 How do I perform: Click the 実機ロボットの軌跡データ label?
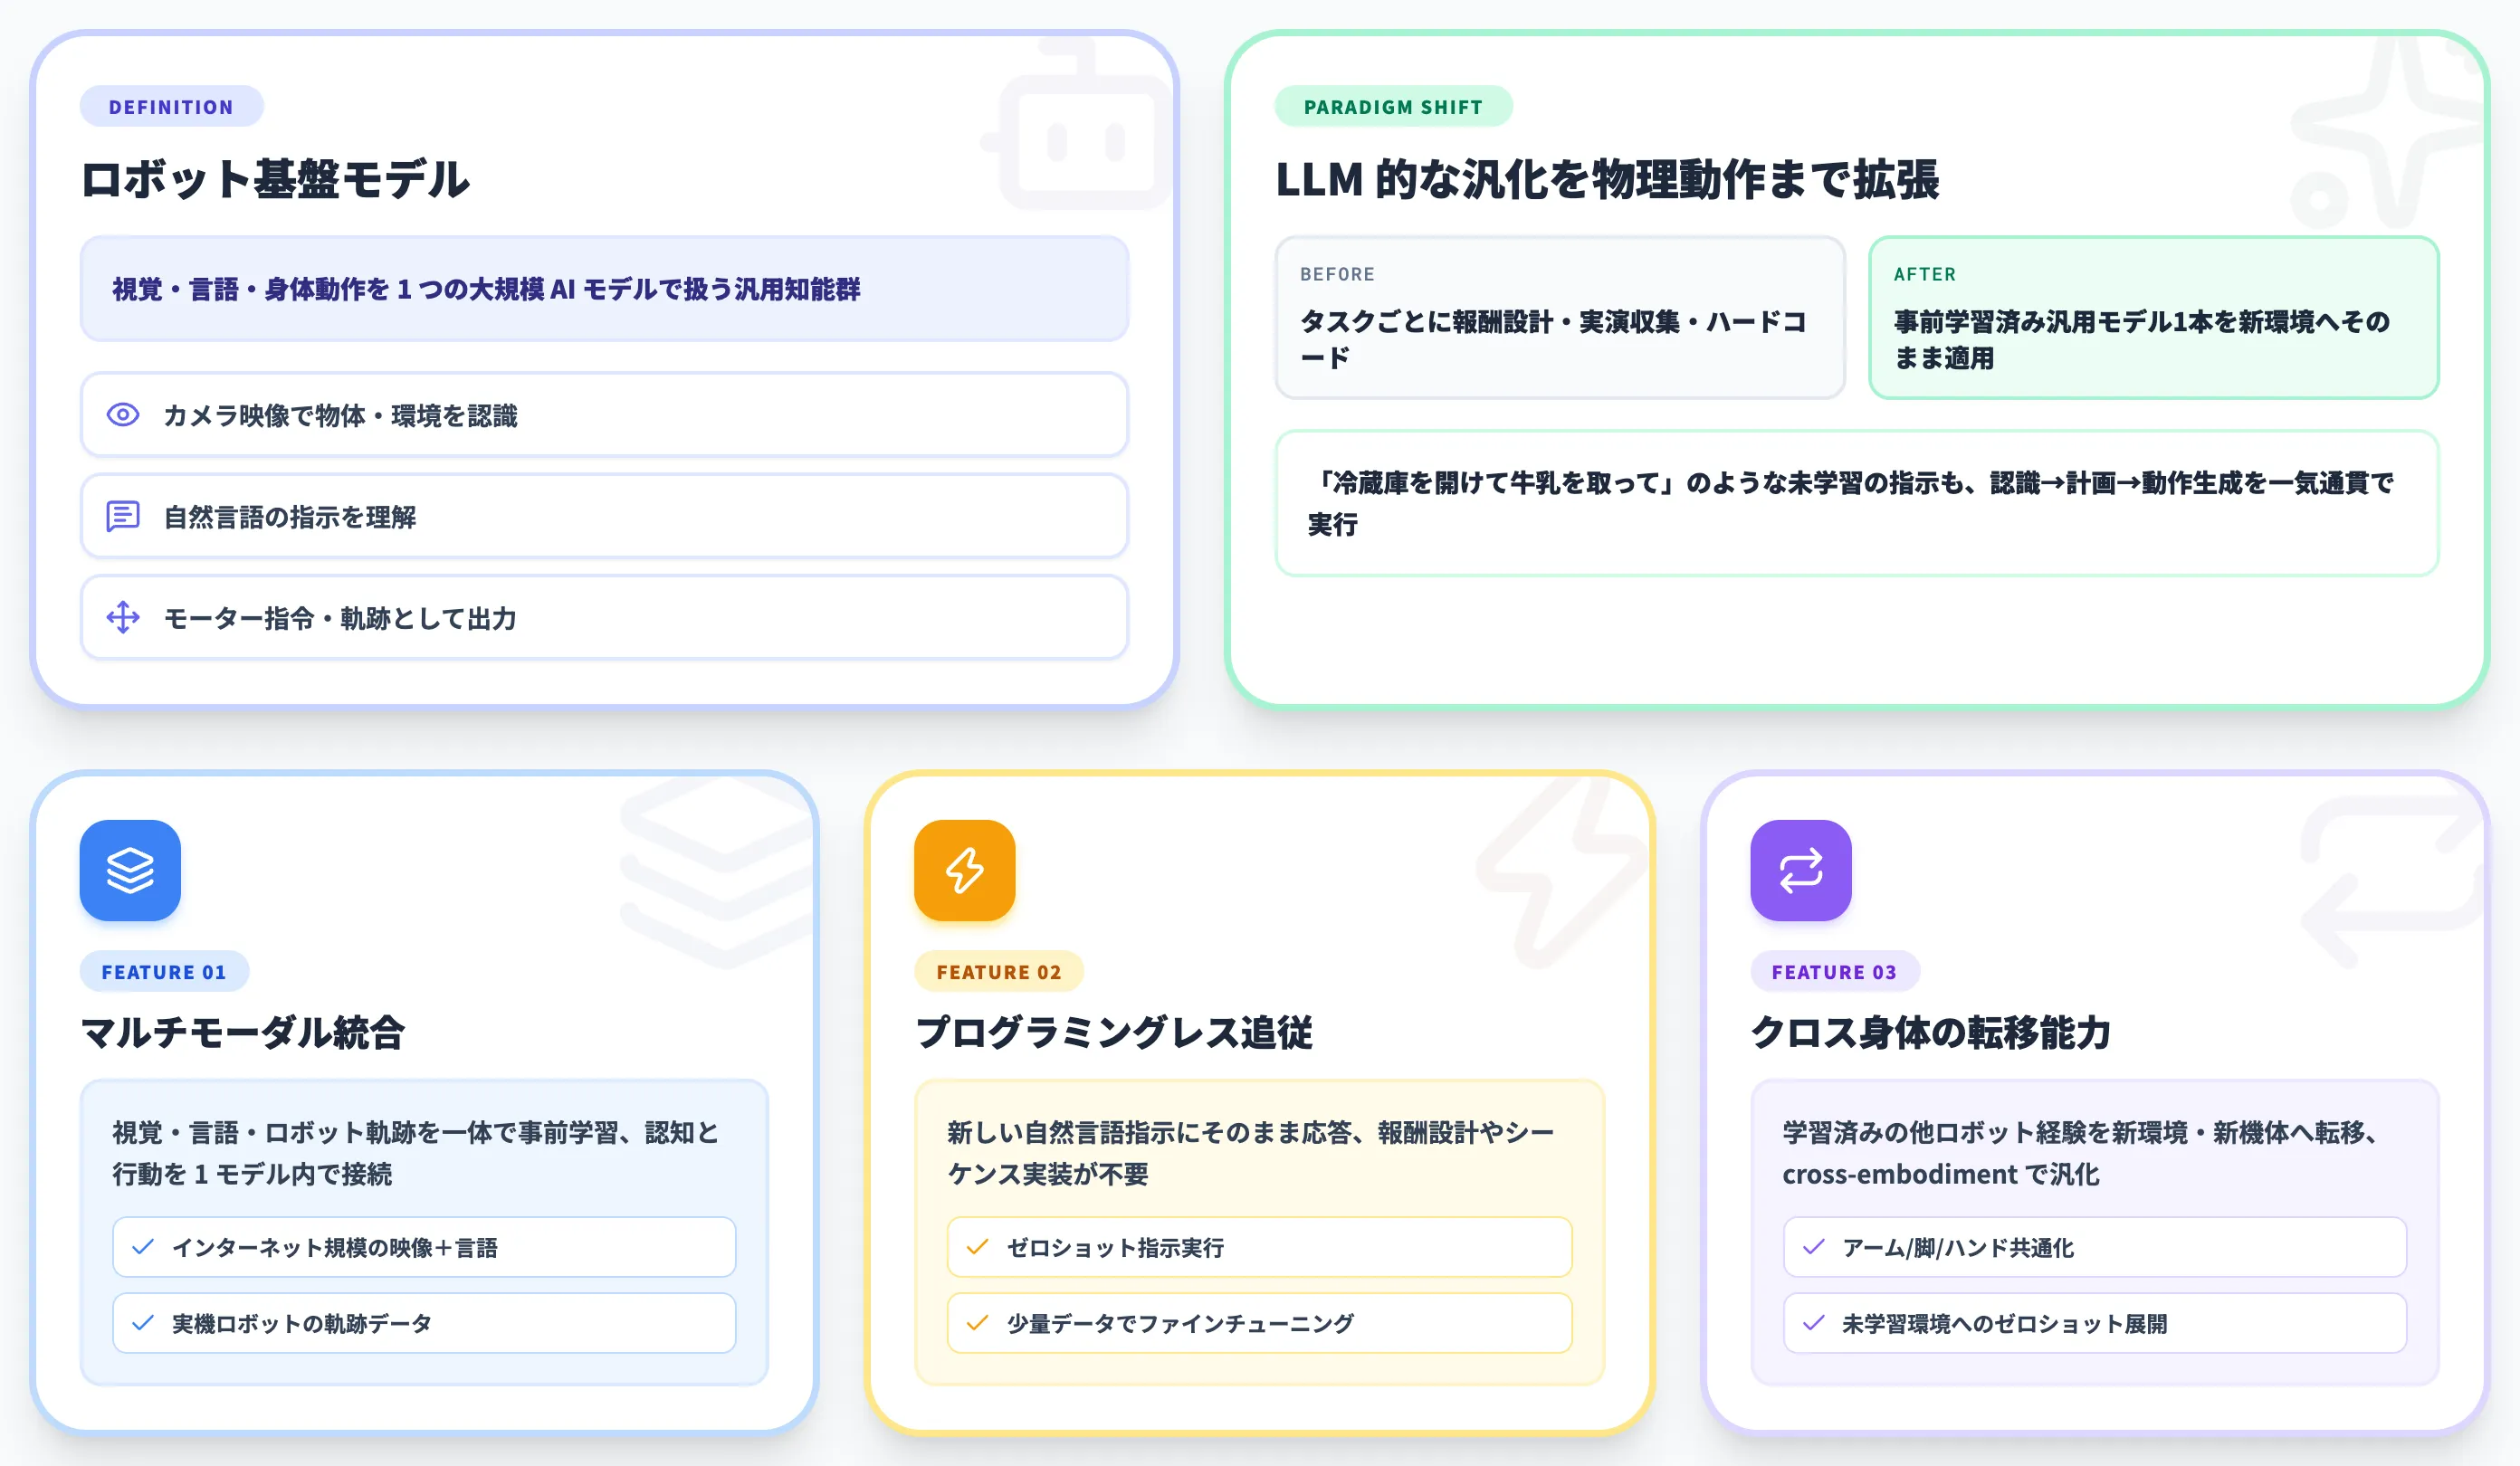(x=302, y=1323)
